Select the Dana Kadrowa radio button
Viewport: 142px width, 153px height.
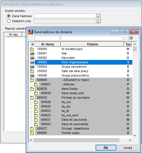(9, 16)
